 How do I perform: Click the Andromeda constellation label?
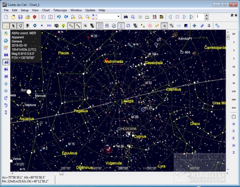(x=114, y=61)
